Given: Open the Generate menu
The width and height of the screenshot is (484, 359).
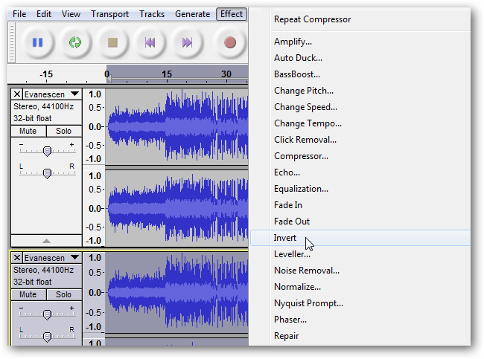Looking at the screenshot, I should (193, 14).
